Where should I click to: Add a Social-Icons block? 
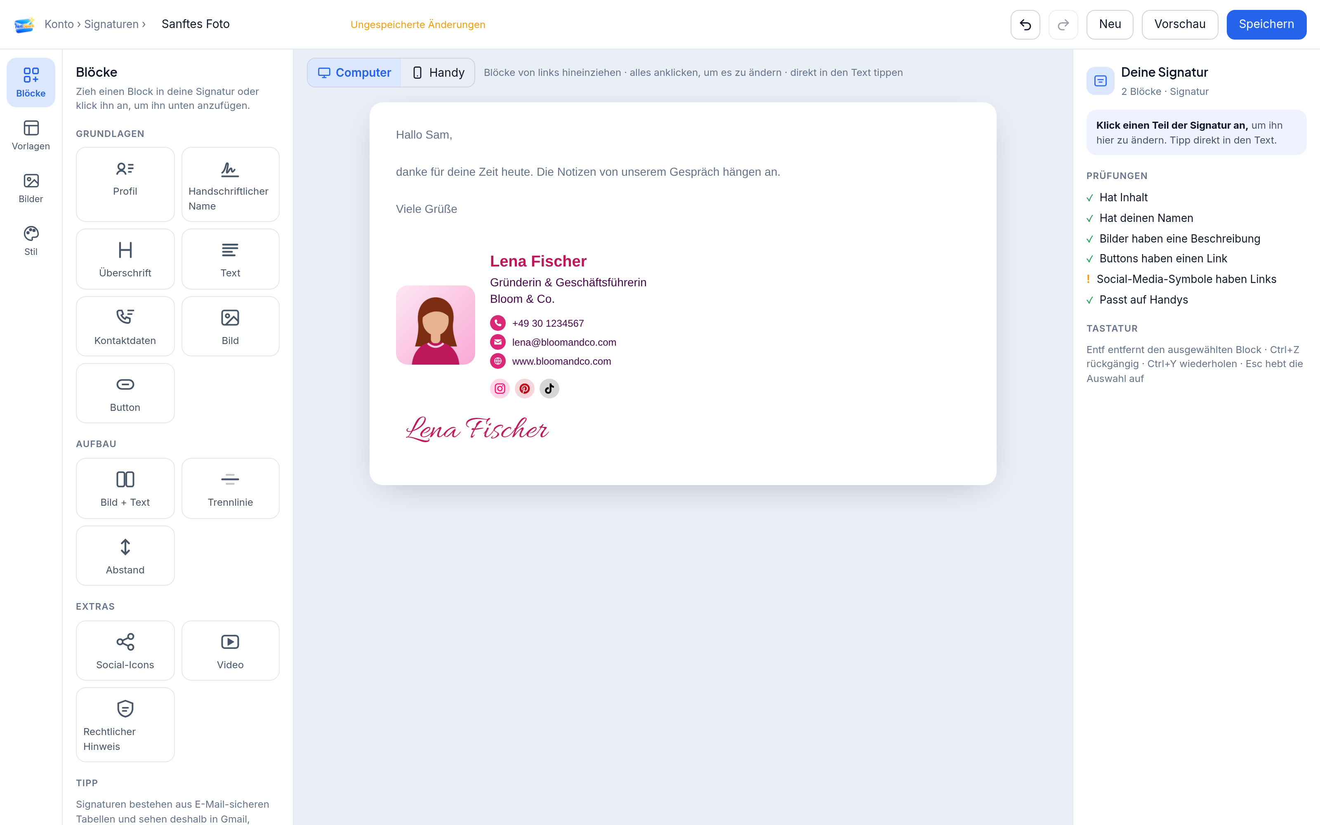tap(125, 651)
